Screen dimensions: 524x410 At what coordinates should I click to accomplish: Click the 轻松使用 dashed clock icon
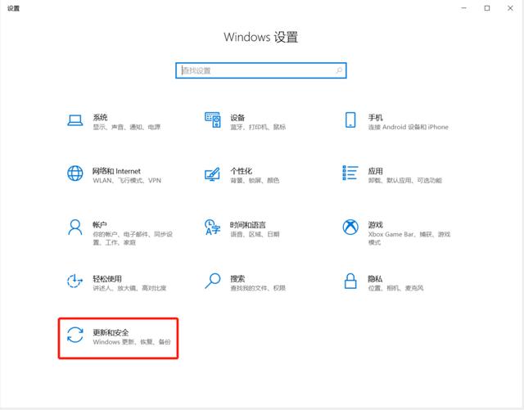[x=75, y=281]
